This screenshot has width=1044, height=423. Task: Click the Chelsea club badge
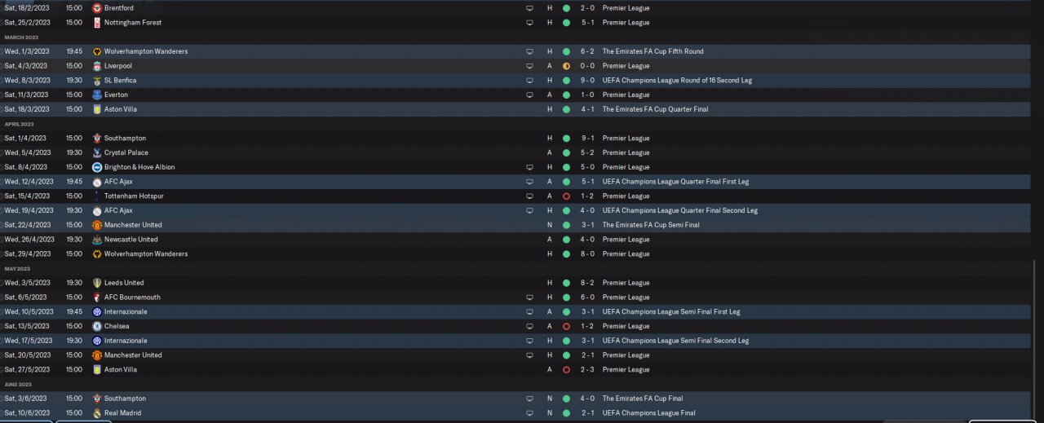tap(96, 326)
